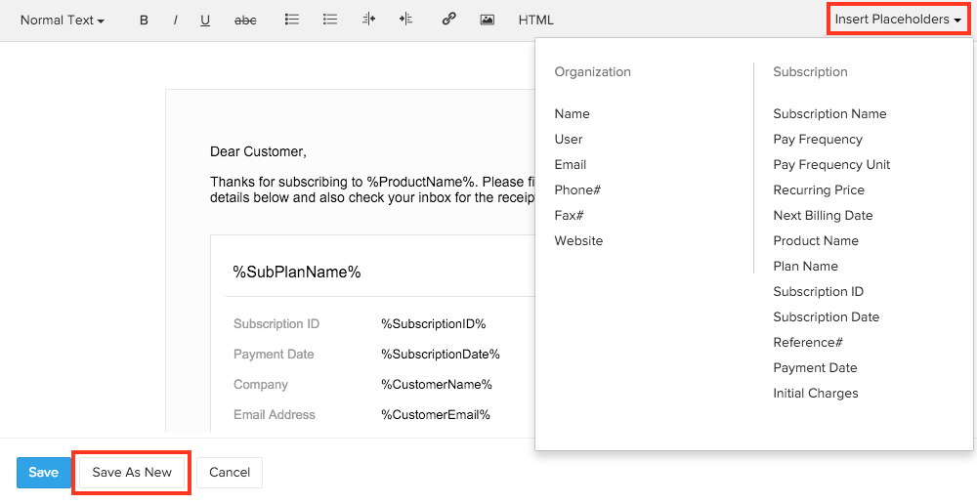Create a bulleted list (first list icon)
977x504 pixels.
[x=291, y=20]
